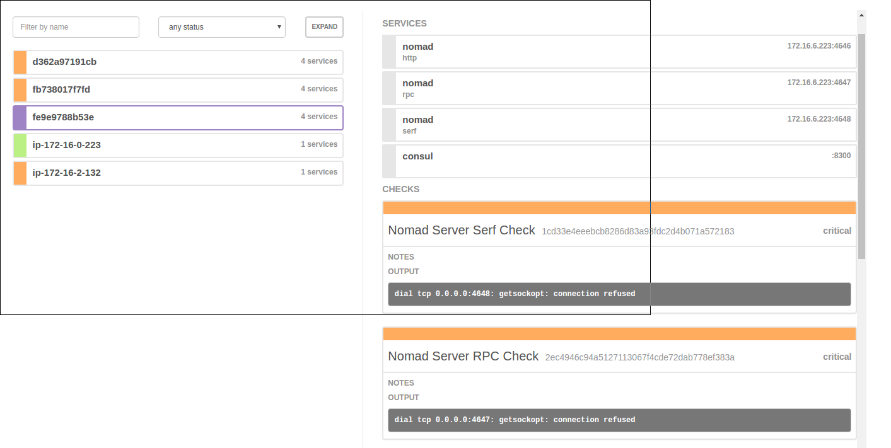The width and height of the screenshot is (891, 448).
Task: Select node ip-172-16-2-132
Action: coord(178,173)
